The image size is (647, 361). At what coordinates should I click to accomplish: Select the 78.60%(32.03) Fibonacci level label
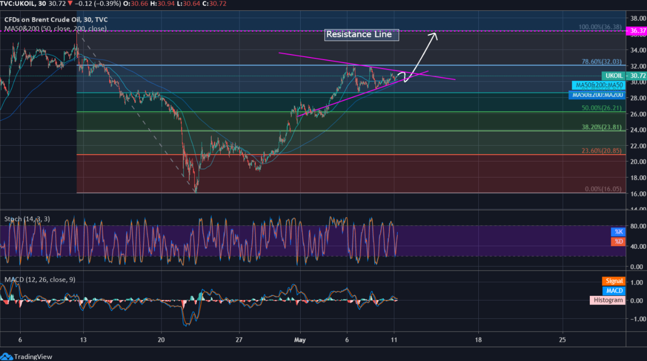pos(602,61)
